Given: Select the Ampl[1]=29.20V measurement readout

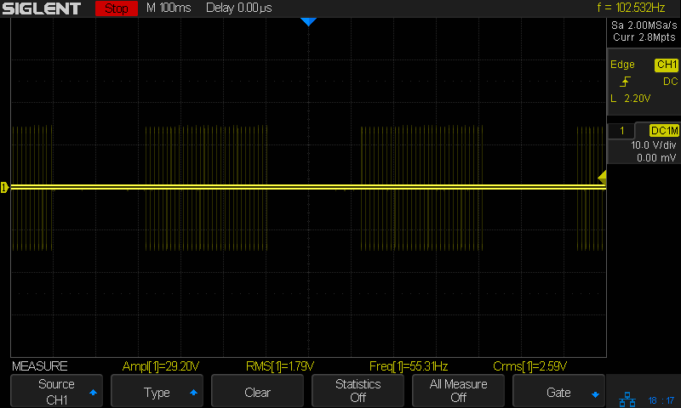Looking at the screenshot, I should pyautogui.click(x=161, y=366).
